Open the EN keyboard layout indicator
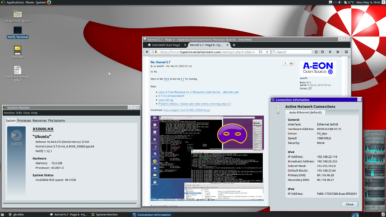The height and width of the screenshot is (217, 386). click(335, 2)
